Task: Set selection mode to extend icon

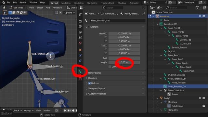Action: [14, 13]
